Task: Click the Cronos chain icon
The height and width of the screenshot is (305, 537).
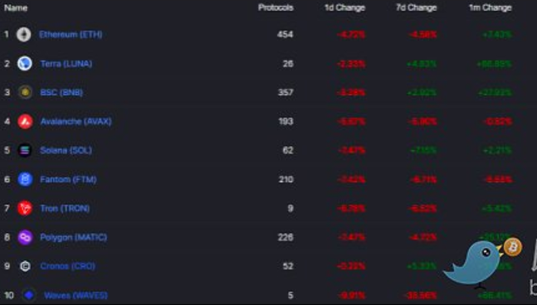Action: click(25, 266)
